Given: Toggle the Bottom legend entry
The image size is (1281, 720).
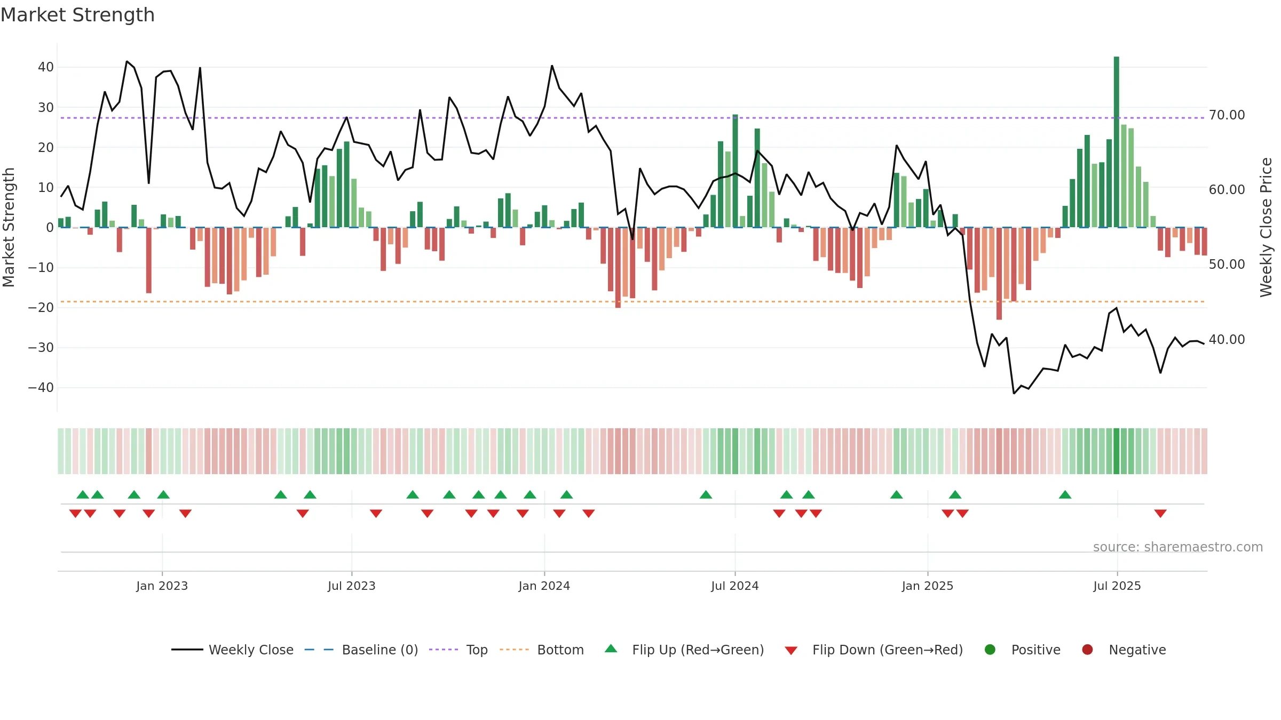Looking at the screenshot, I should (542, 650).
